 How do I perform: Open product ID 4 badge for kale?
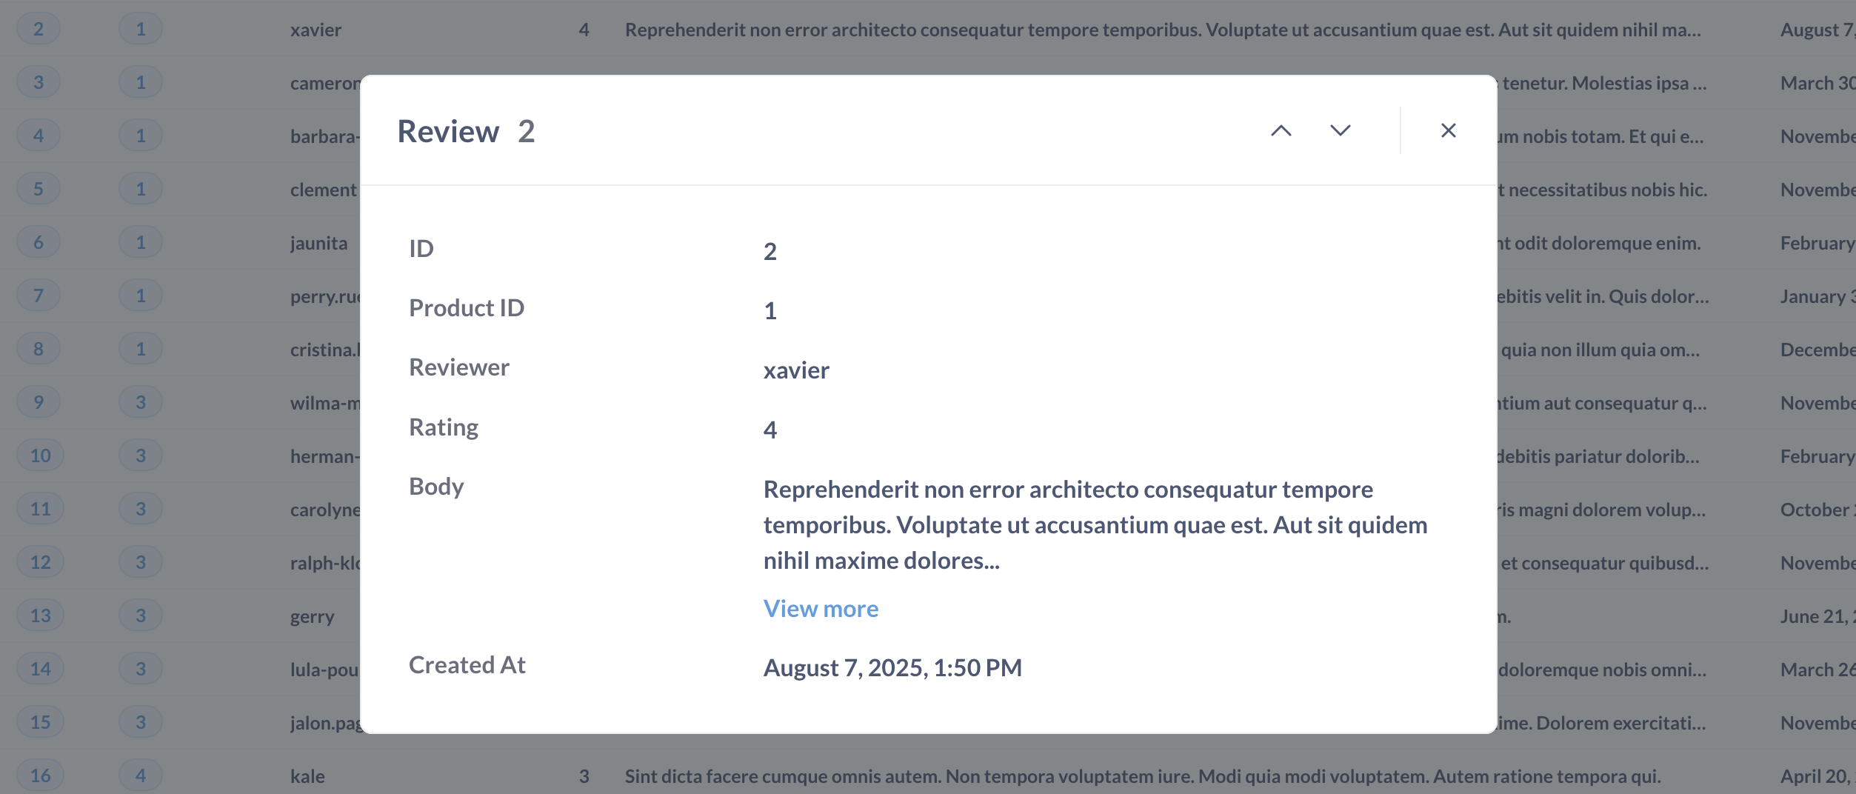[x=141, y=775]
